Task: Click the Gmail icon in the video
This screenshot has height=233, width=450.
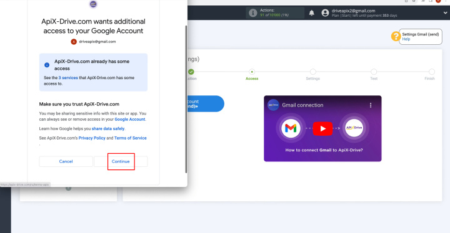Action: pos(291,128)
